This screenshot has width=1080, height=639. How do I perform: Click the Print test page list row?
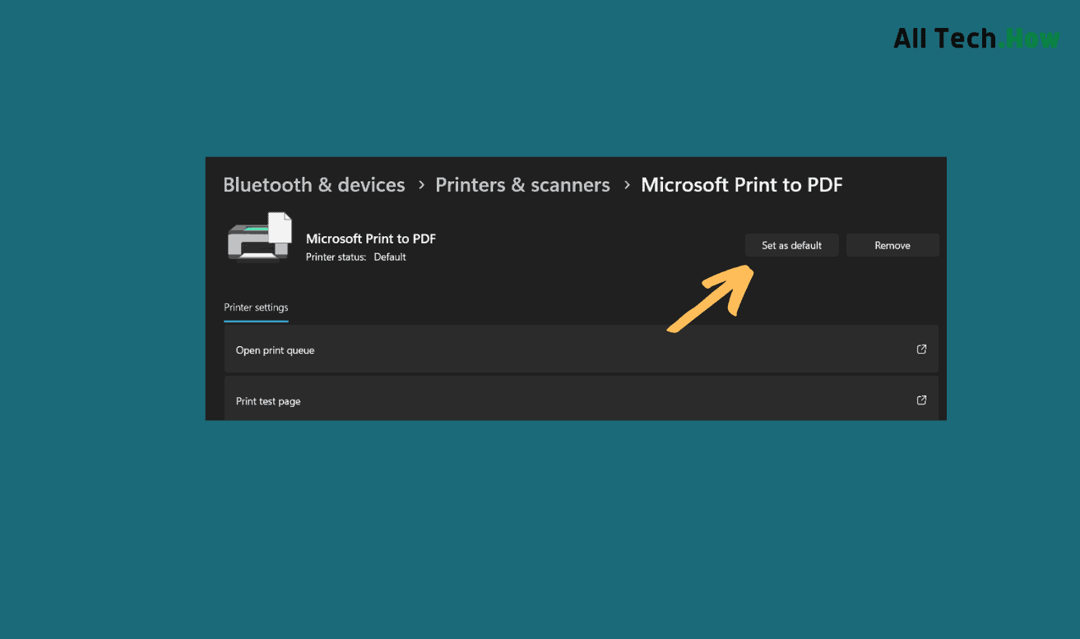click(580, 400)
